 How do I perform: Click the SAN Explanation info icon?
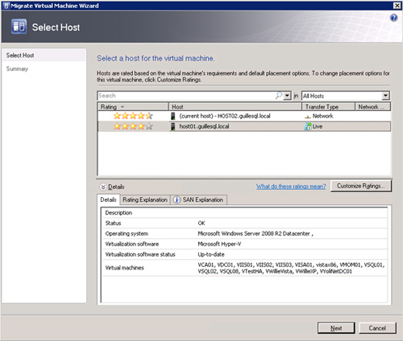coord(177,199)
